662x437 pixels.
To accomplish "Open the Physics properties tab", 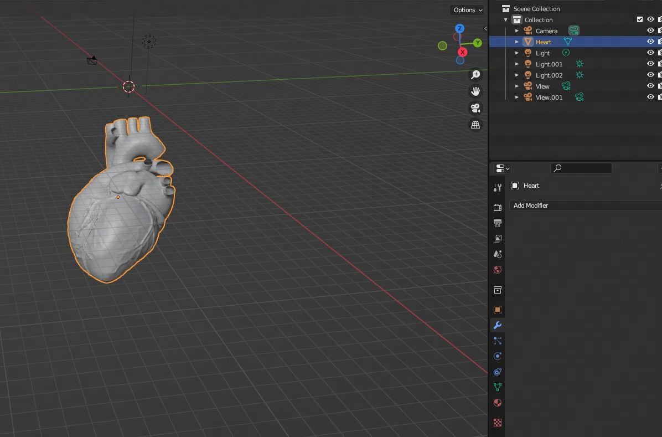I will coord(498,356).
